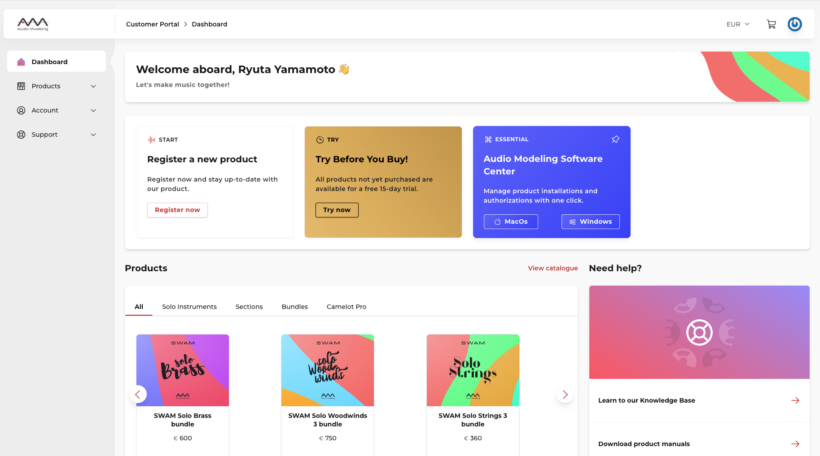Show next products with right carousel arrow
The image size is (820, 456).
pyautogui.click(x=565, y=394)
